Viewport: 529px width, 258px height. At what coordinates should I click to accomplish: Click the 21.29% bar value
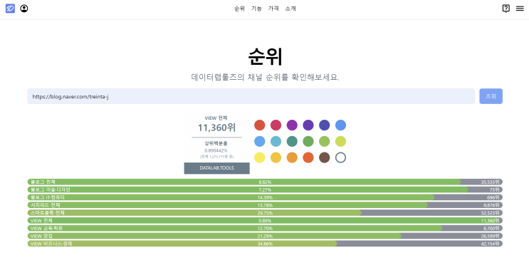pyautogui.click(x=265, y=236)
